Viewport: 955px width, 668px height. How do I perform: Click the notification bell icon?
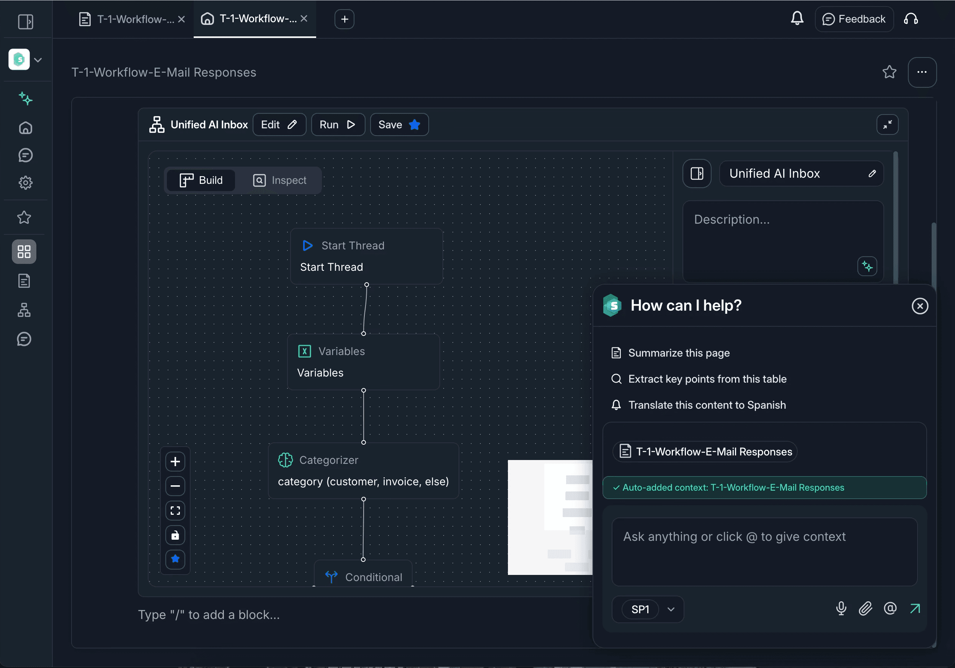coord(797,19)
